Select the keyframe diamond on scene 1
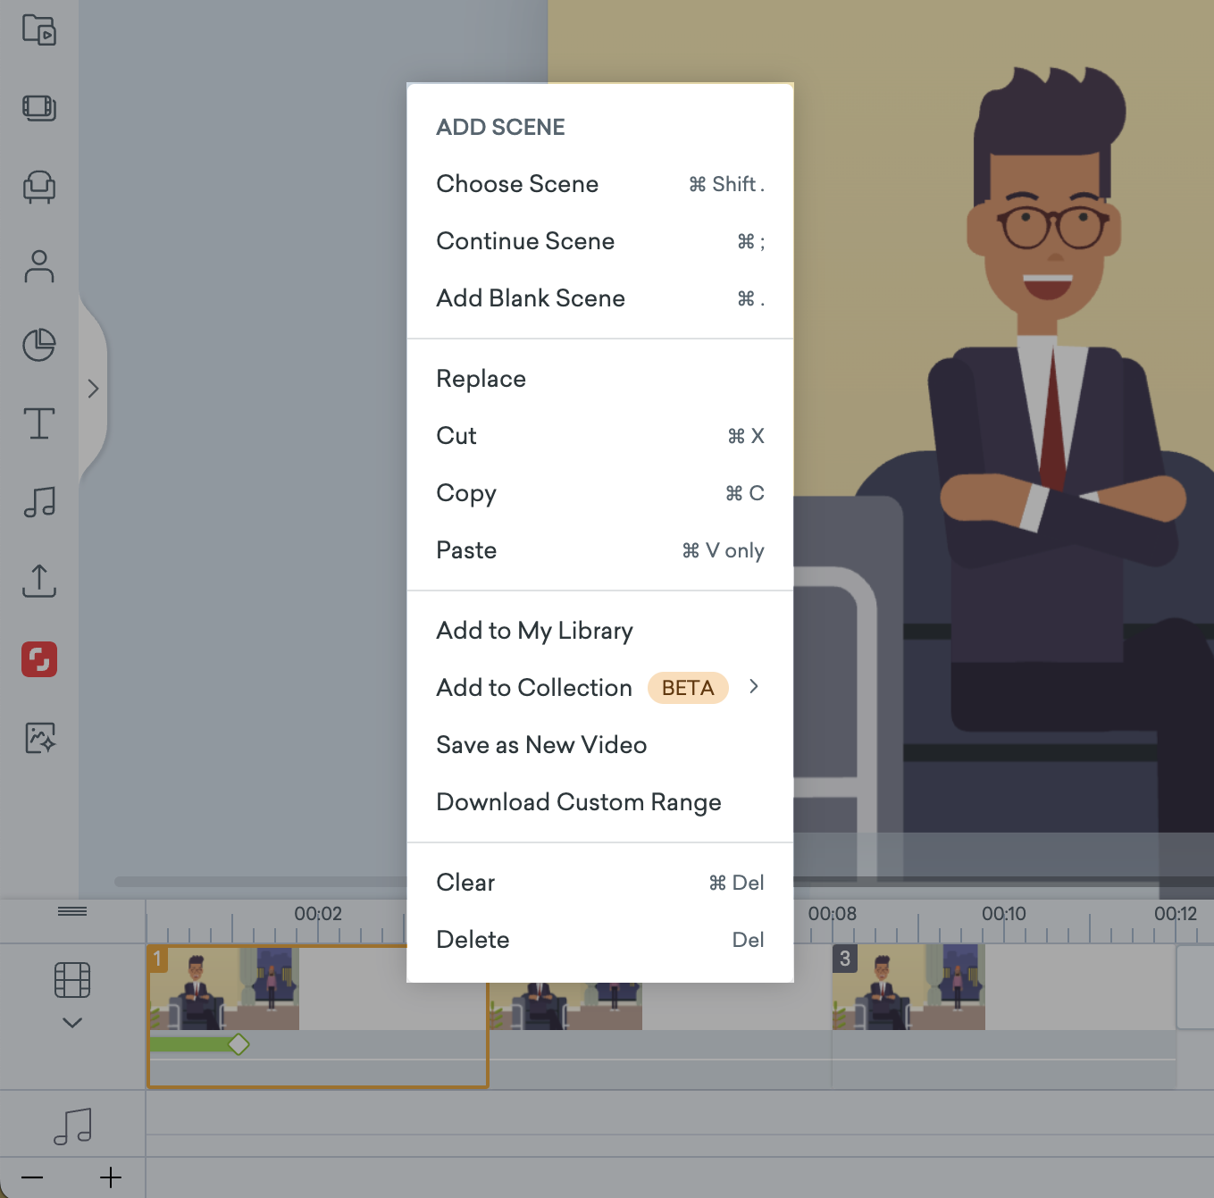The image size is (1214, 1198). tap(239, 1043)
